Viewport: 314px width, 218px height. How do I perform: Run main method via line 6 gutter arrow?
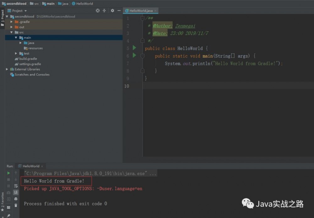coord(134,56)
